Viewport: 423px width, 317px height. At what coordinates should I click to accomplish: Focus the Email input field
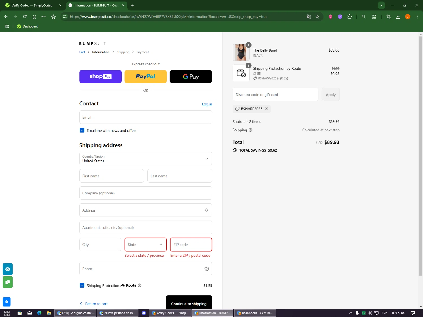tap(146, 117)
